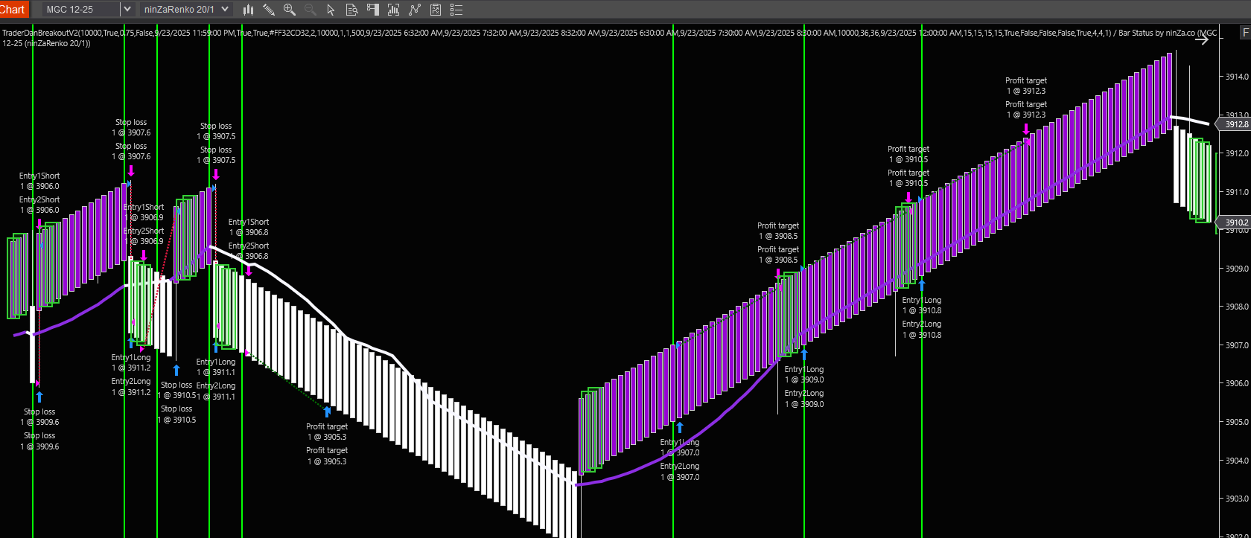This screenshot has height=538, width=1251.
Task: Select the cursor pointer tool
Action: tap(331, 10)
